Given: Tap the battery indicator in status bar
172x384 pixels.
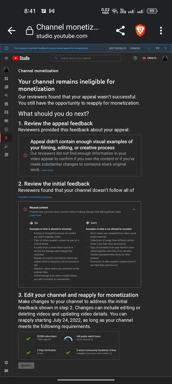Looking at the screenshot, I should click(x=152, y=11).
